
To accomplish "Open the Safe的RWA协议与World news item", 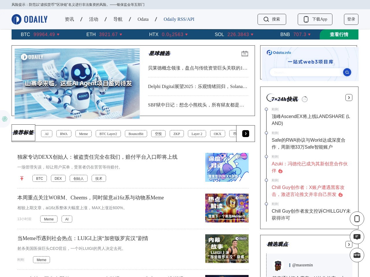I will [308, 143].
